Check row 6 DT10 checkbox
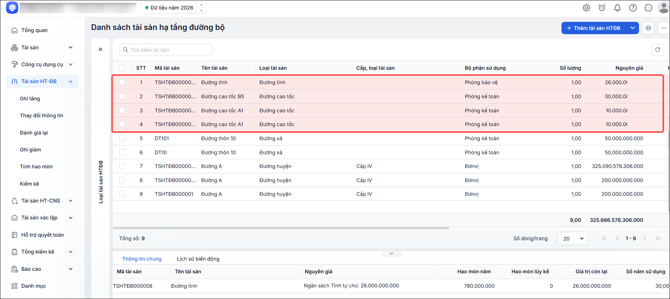This screenshot has width=670, height=299. (x=122, y=152)
